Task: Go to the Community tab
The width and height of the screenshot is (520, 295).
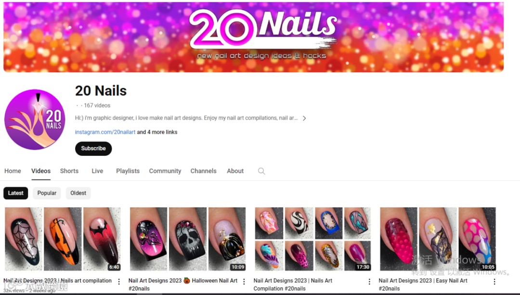Action: click(x=165, y=171)
